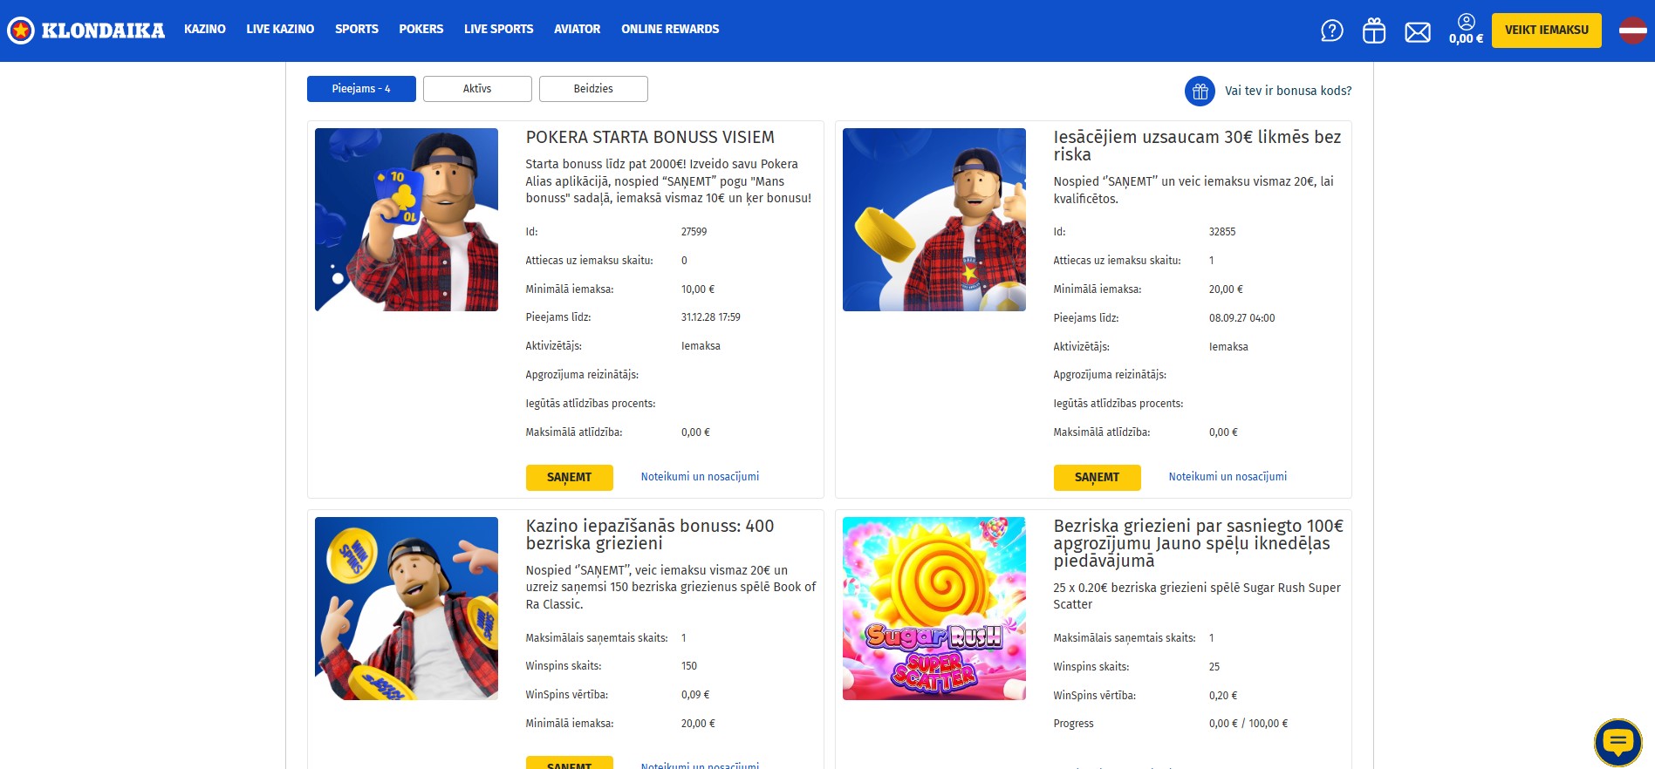Image resolution: width=1655 pixels, height=769 pixels.
Task: Open the ONLINE REWARDS page
Action: (x=670, y=29)
